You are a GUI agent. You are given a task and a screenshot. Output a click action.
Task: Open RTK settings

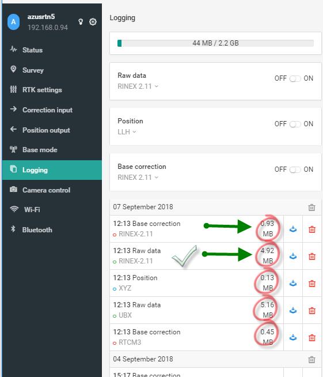(x=52, y=90)
